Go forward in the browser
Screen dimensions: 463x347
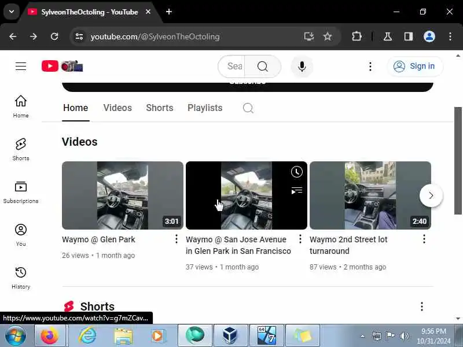point(34,36)
